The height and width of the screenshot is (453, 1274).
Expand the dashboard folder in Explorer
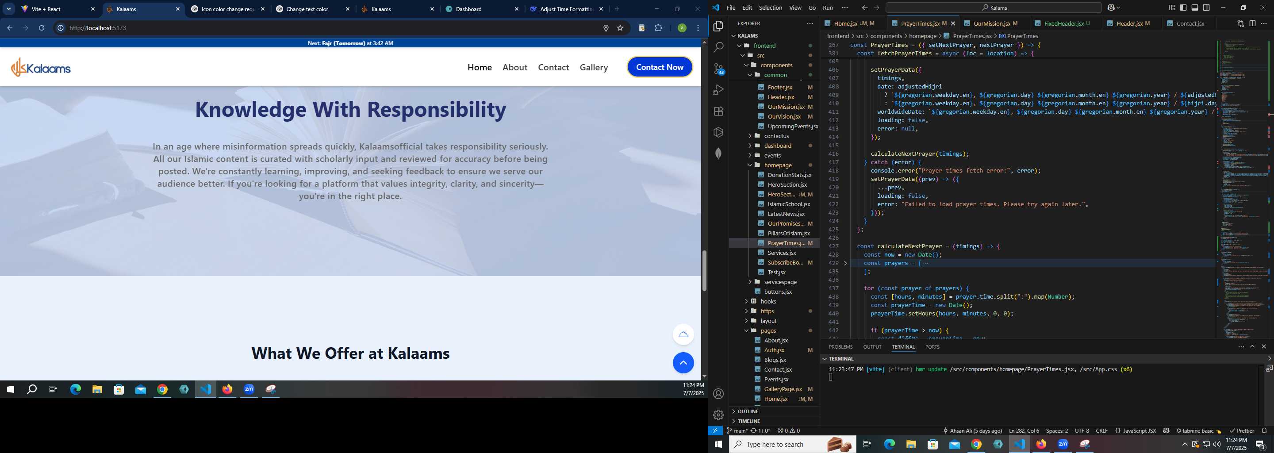(x=750, y=146)
